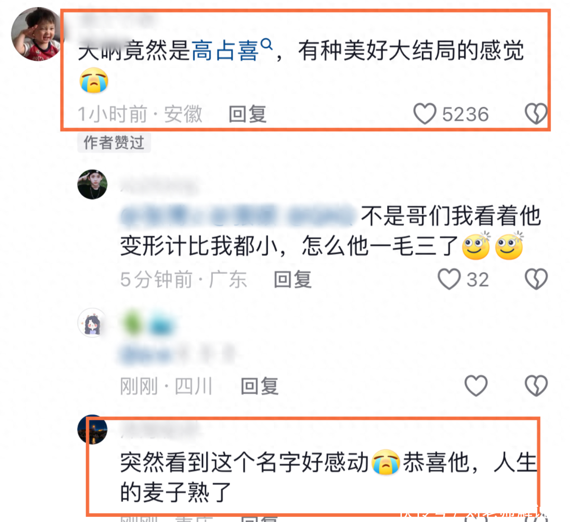Open the saluting baby avatar profile
Viewport: 570px width, 522px height.
[37, 34]
